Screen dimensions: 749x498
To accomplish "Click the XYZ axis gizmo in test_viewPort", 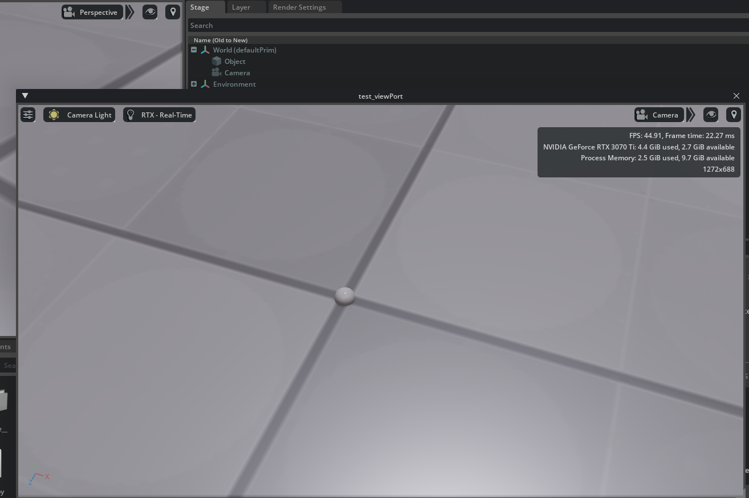I will [39, 475].
